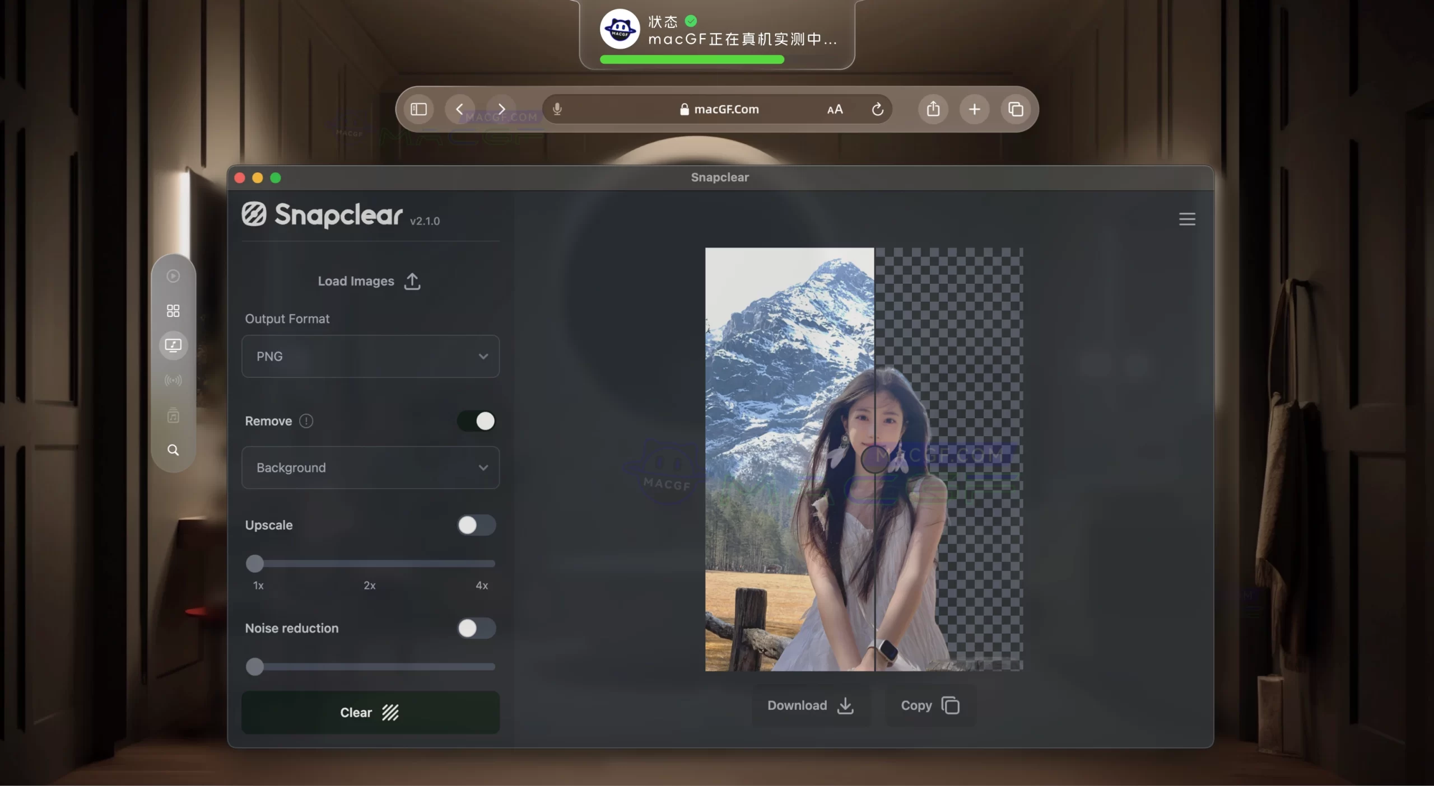
Task: Enable Noise reduction
Action: [476, 629]
